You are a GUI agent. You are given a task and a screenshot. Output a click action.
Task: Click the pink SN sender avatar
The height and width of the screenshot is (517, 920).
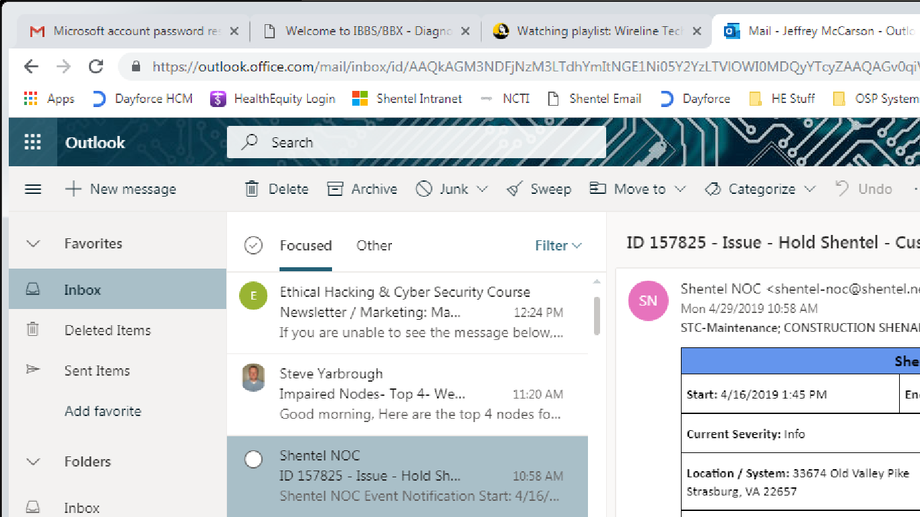(x=648, y=301)
